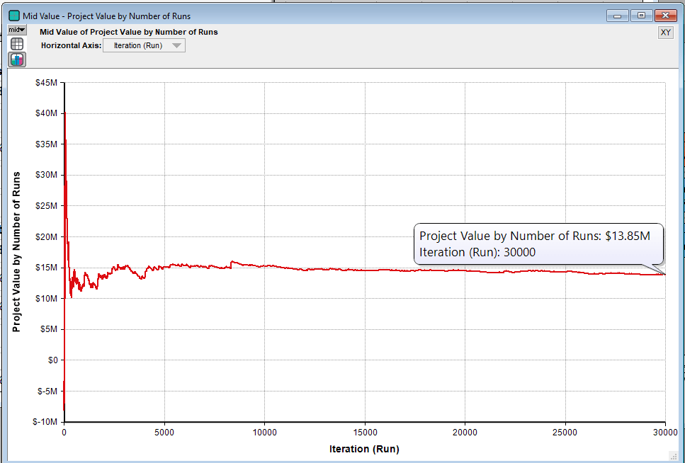Close the Mid Value result window
The height and width of the screenshot is (463, 685).
click(664, 16)
